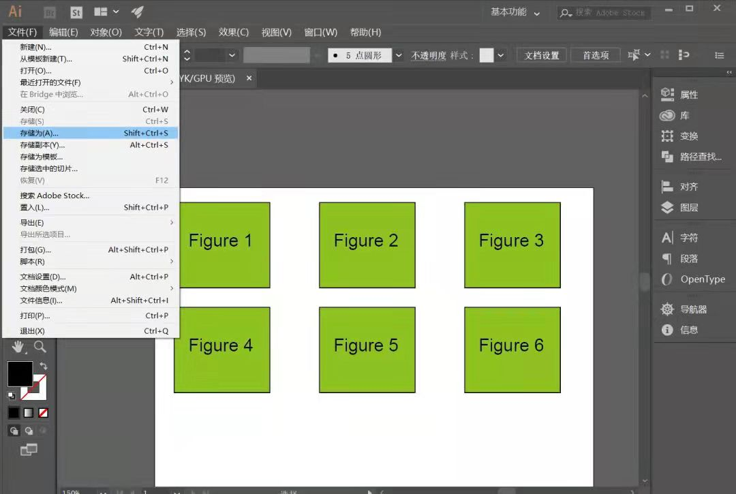The image size is (736, 494).
Task: Click the swap fill and stroke arrow
Action: pyautogui.click(x=43, y=365)
